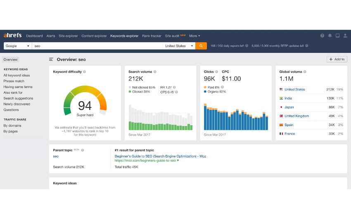Click the keyword search input field containing seo

[97, 46]
